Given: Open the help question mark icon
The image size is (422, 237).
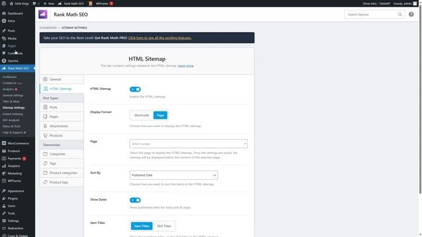Looking at the screenshot, I should pos(411,14).
